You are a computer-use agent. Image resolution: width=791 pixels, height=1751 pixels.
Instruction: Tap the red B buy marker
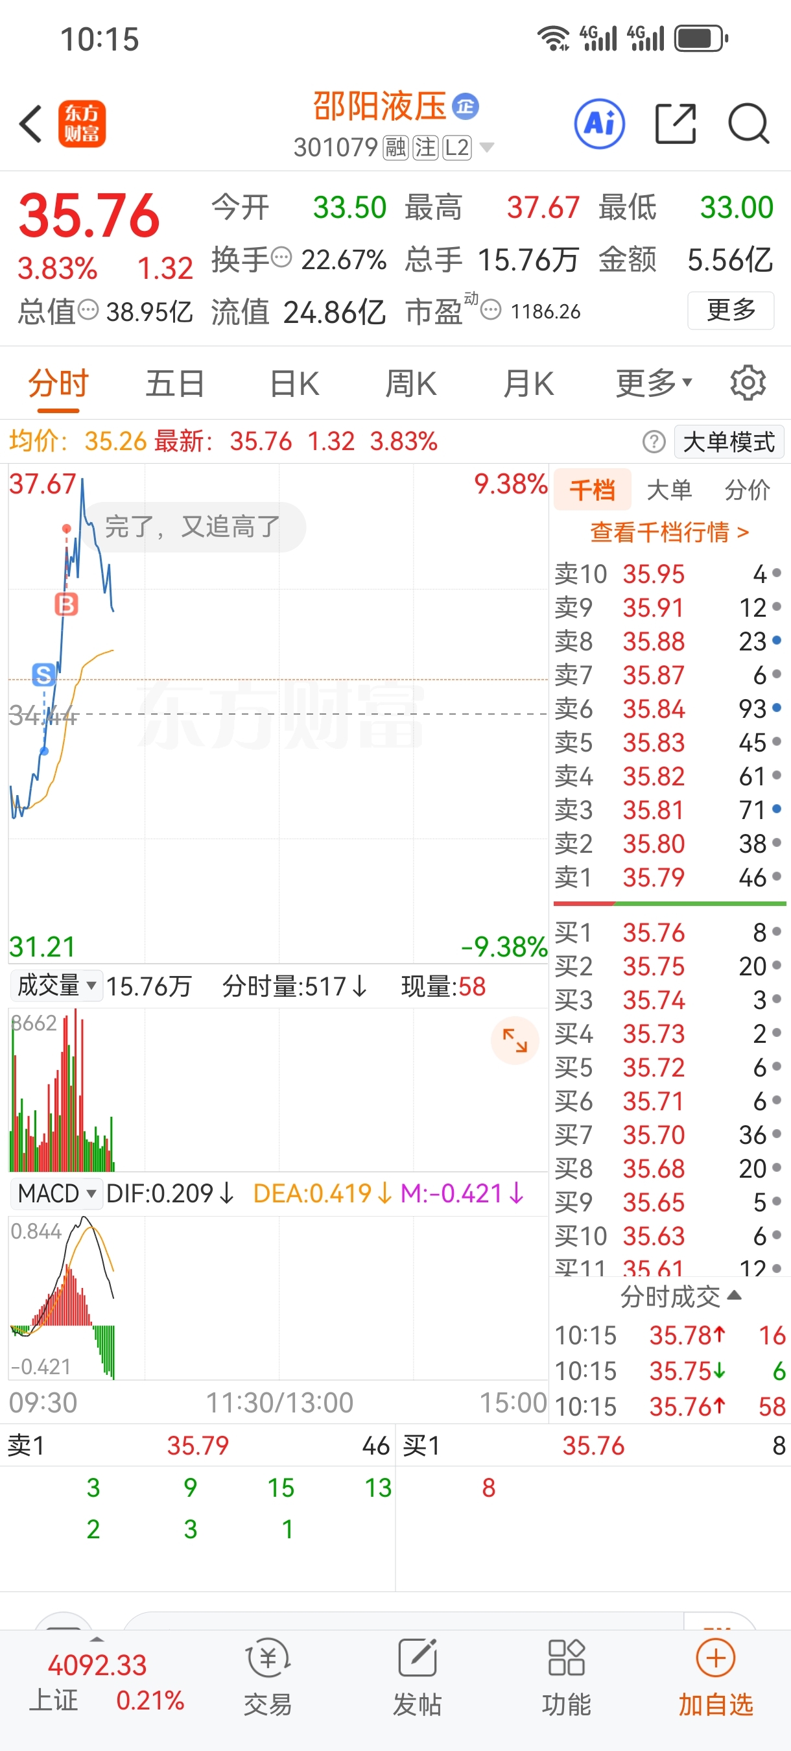[67, 604]
